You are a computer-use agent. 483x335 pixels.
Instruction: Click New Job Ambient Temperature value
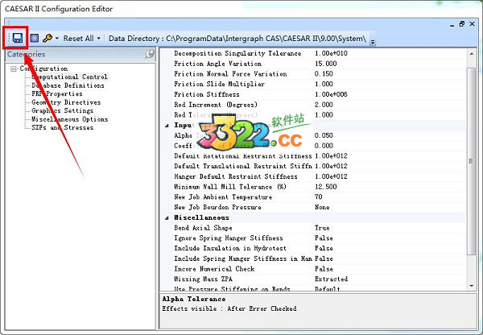point(319,196)
